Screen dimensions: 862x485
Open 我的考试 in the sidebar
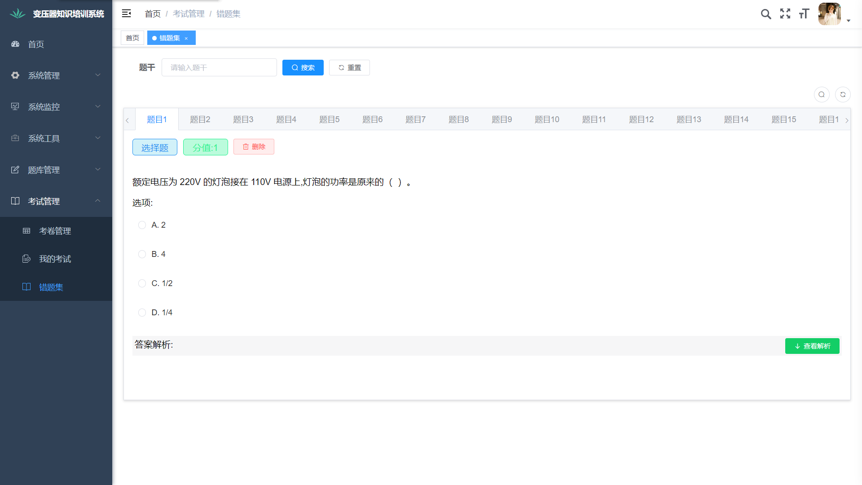pos(55,259)
